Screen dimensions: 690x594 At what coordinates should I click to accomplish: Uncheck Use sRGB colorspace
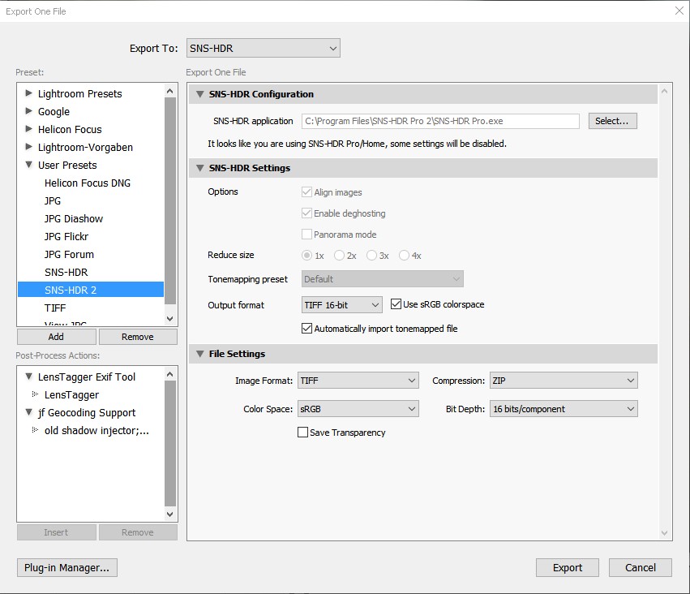tap(396, 303)
